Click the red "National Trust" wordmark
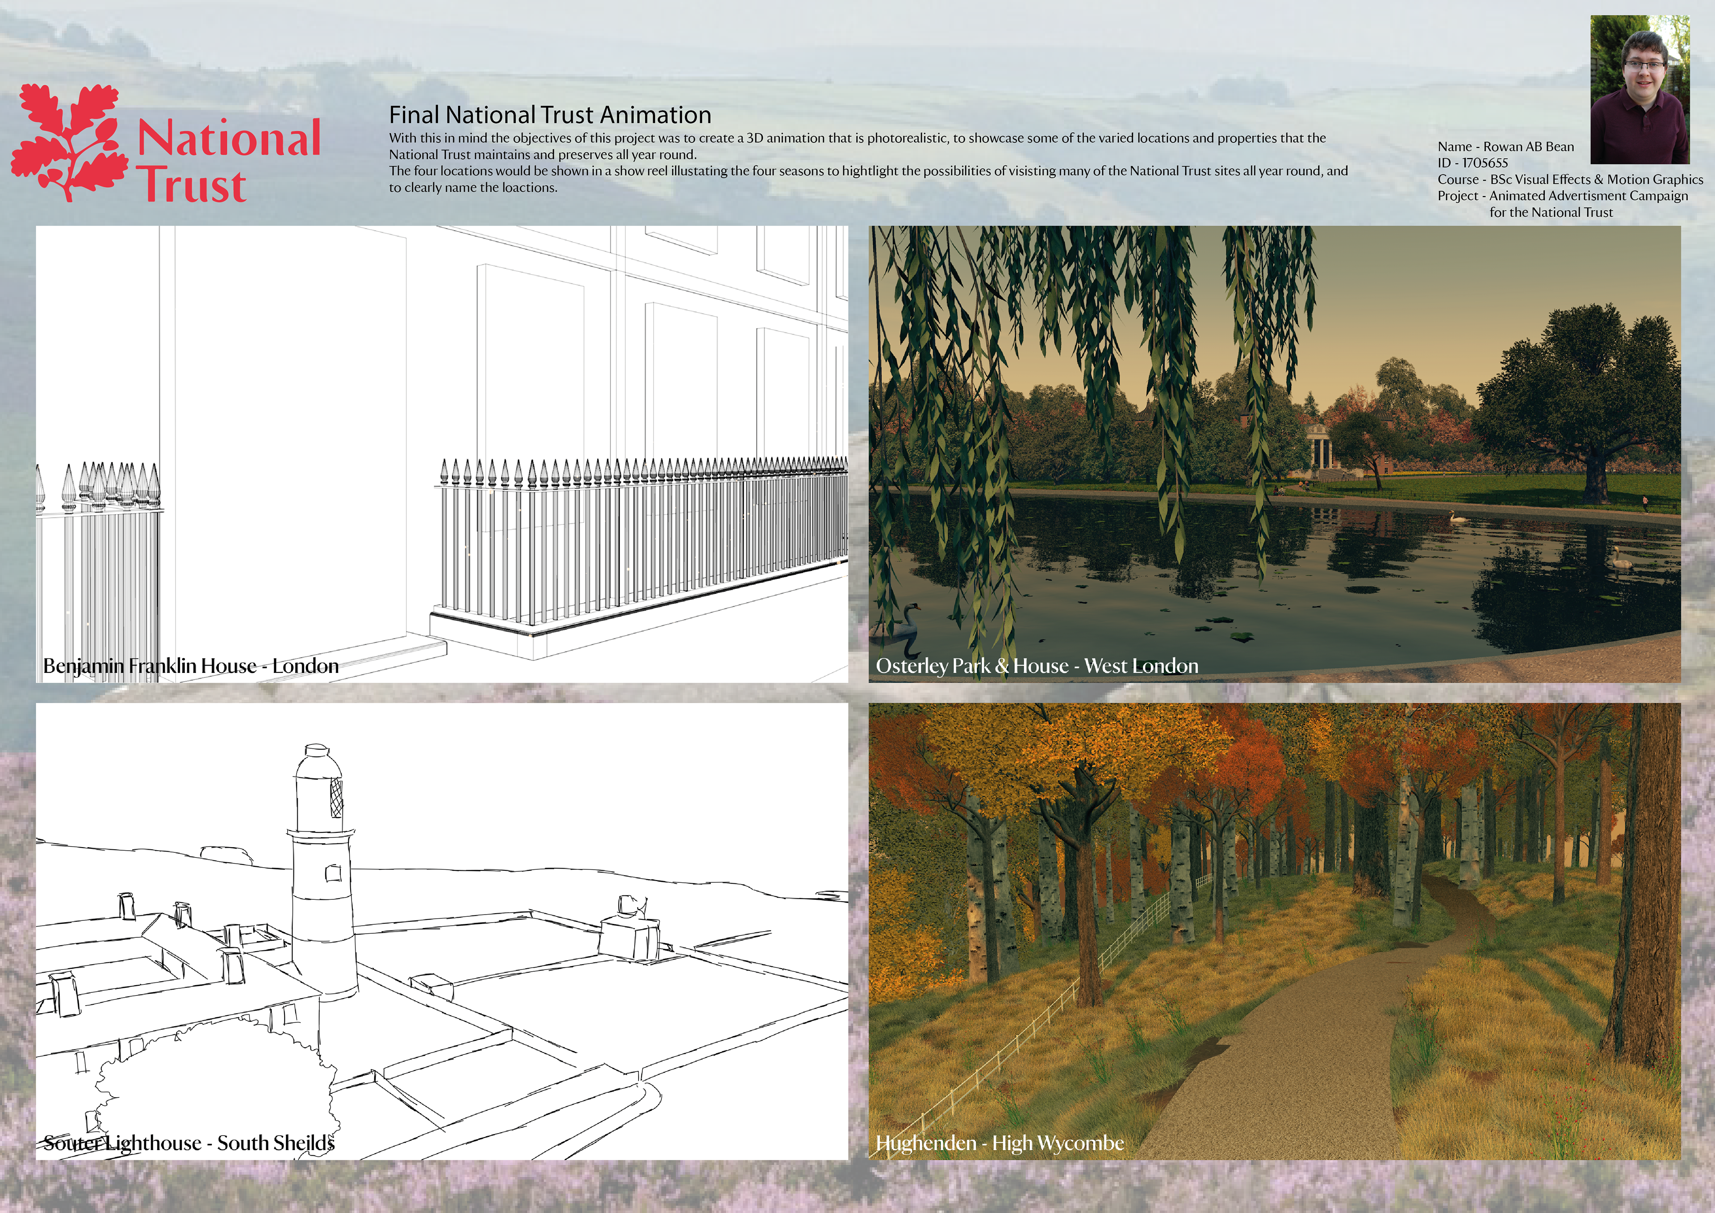The height and width of the screenshot is (1213, 1715). point(229,161)
